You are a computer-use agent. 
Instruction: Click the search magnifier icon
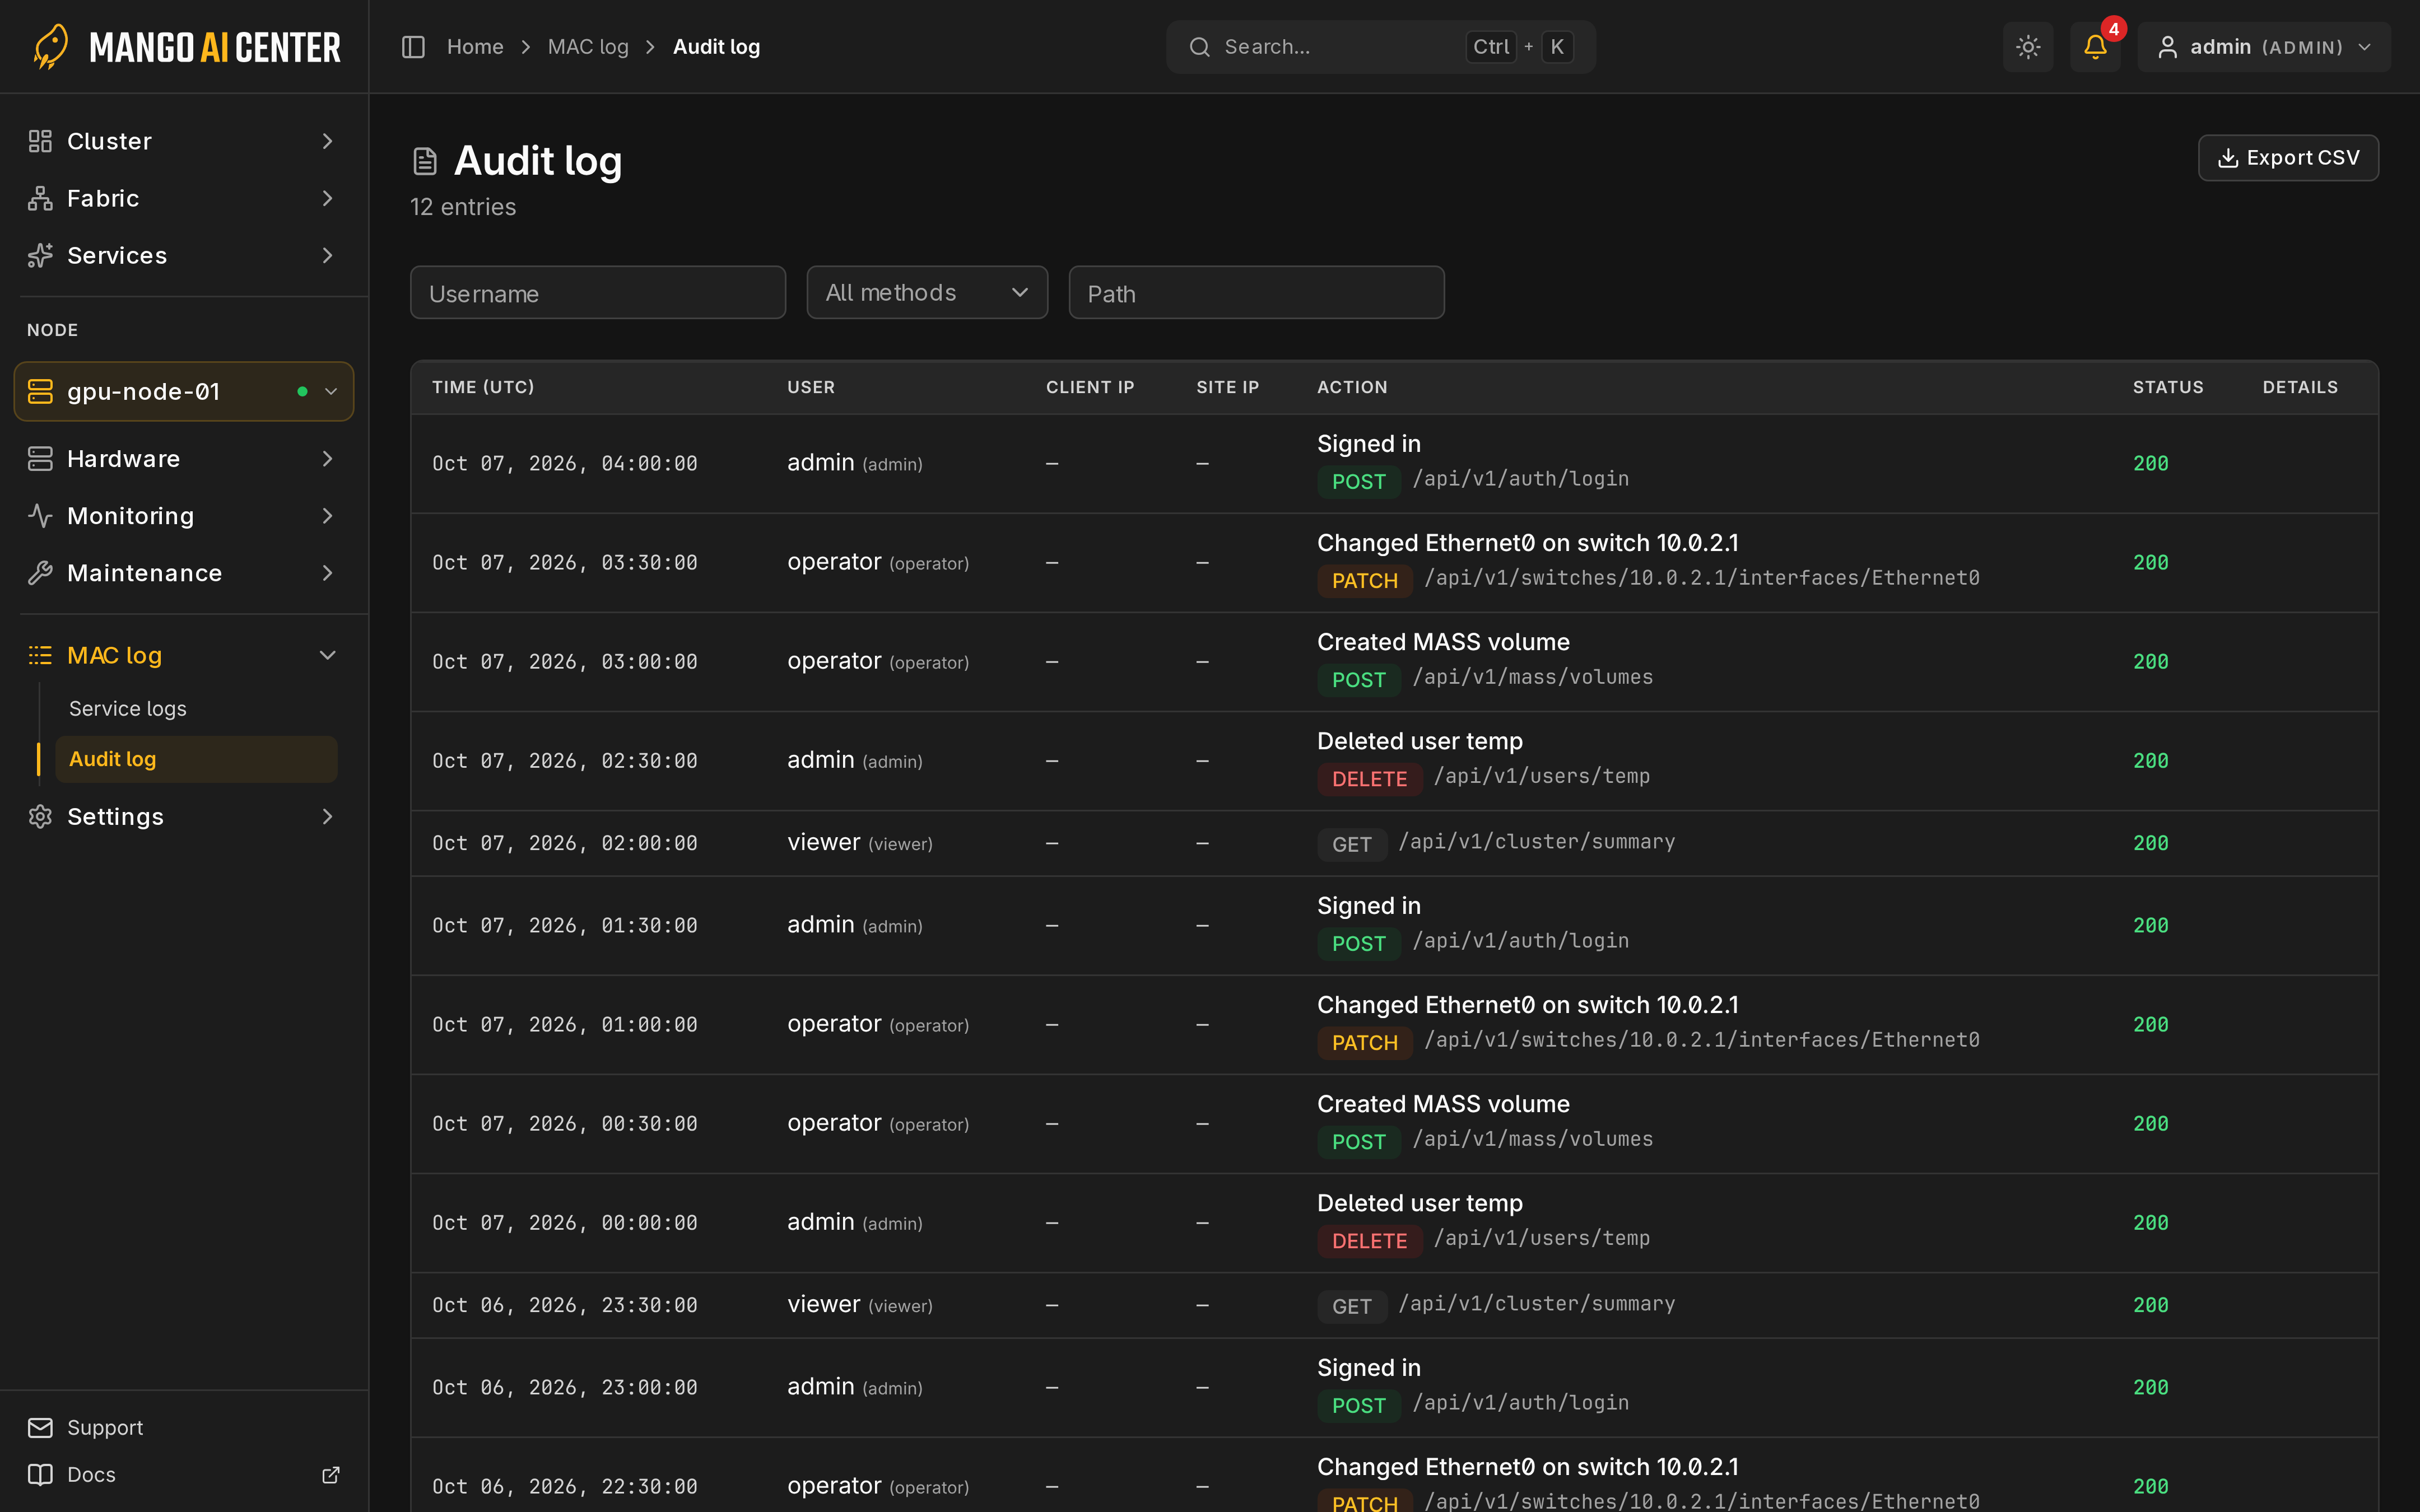(x=1200, y=47)
